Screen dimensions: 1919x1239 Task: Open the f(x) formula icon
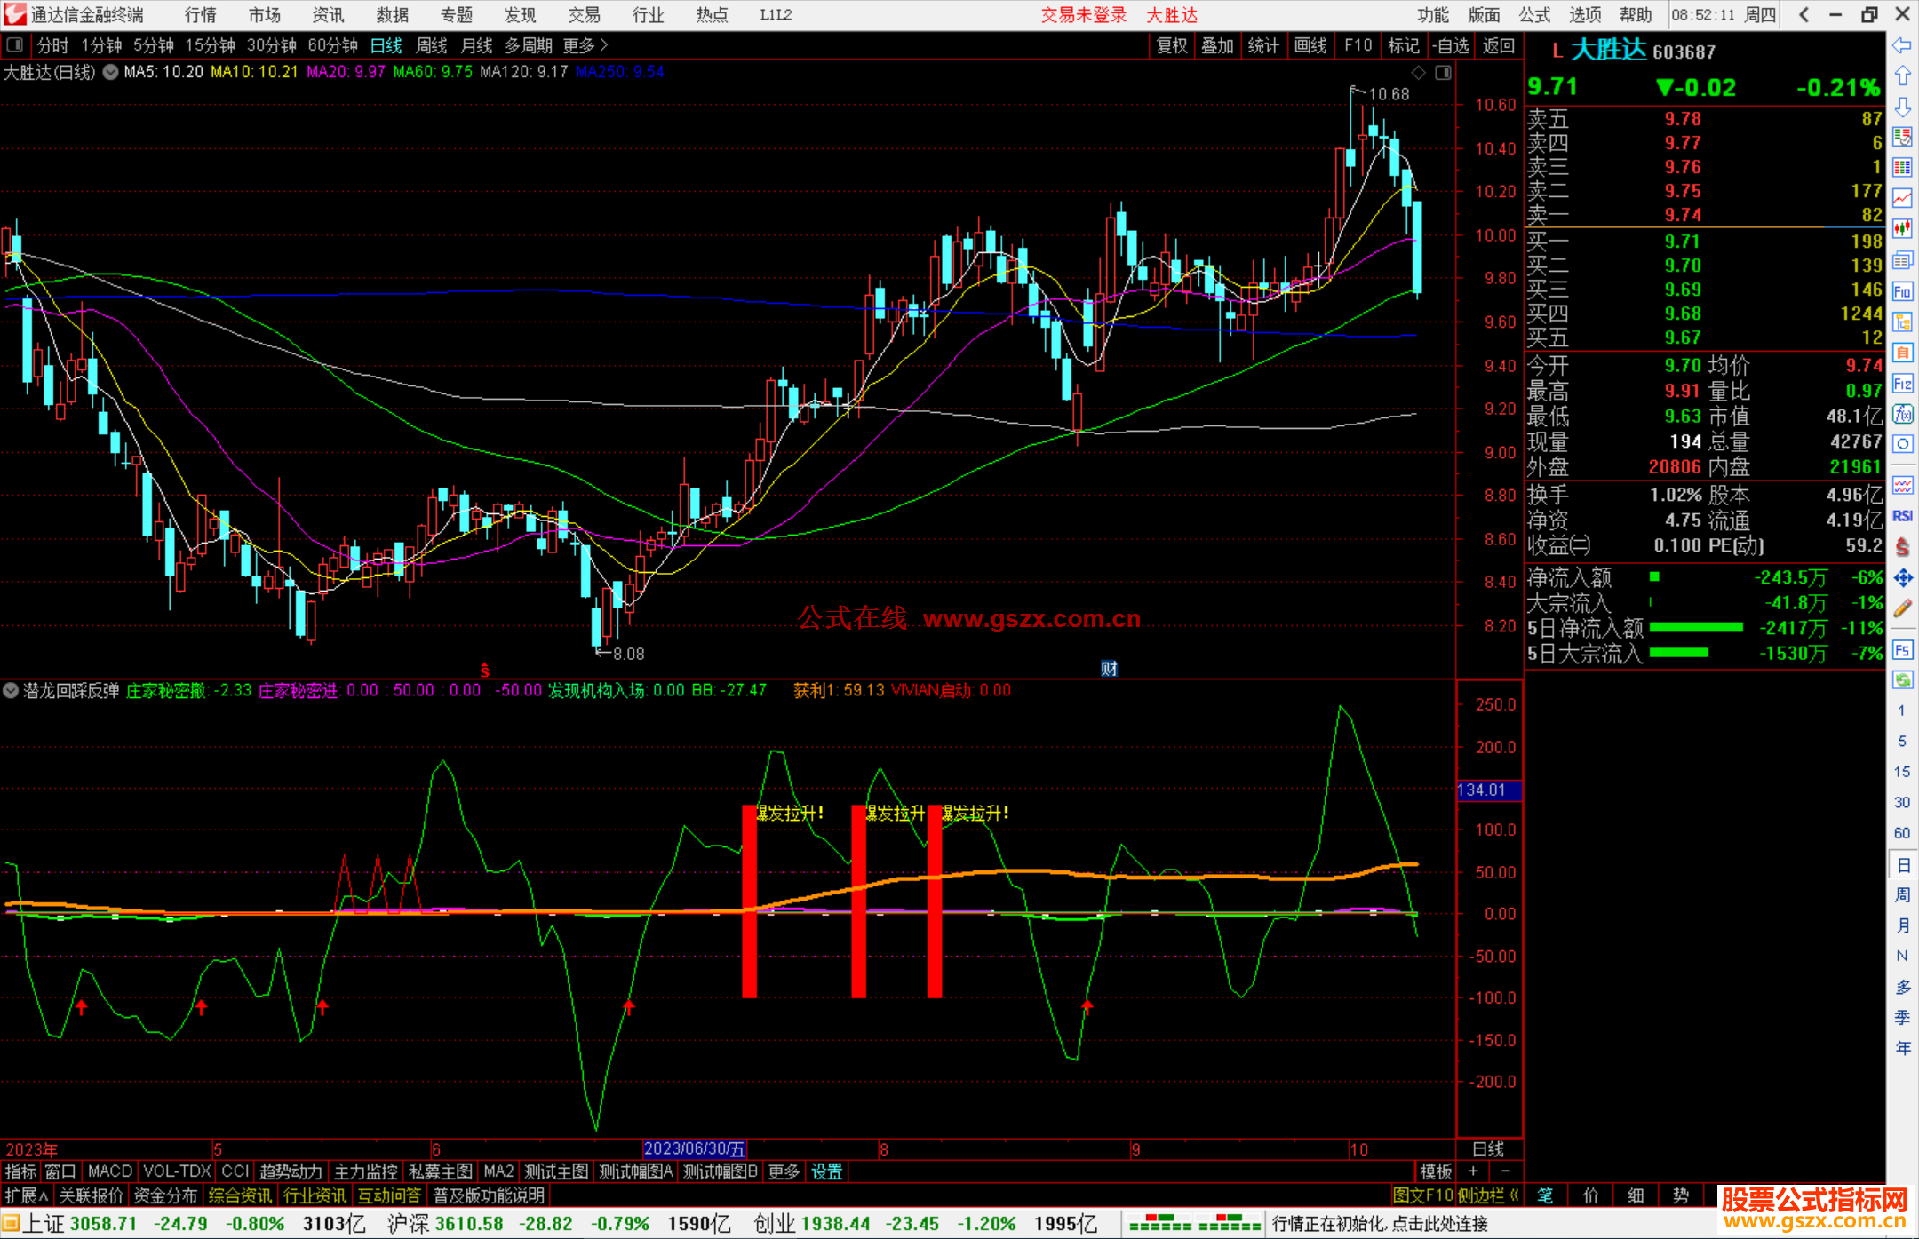coord(1902,414)
